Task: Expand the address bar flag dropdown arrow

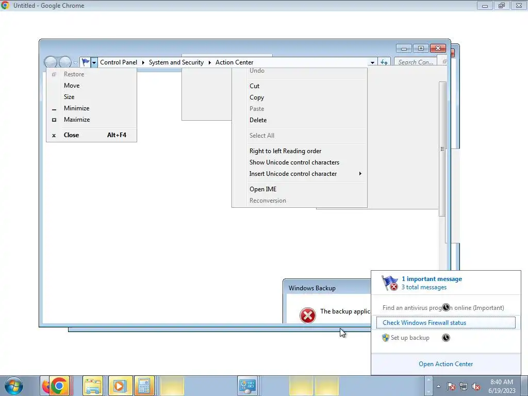Action: (x=94, y=62)
